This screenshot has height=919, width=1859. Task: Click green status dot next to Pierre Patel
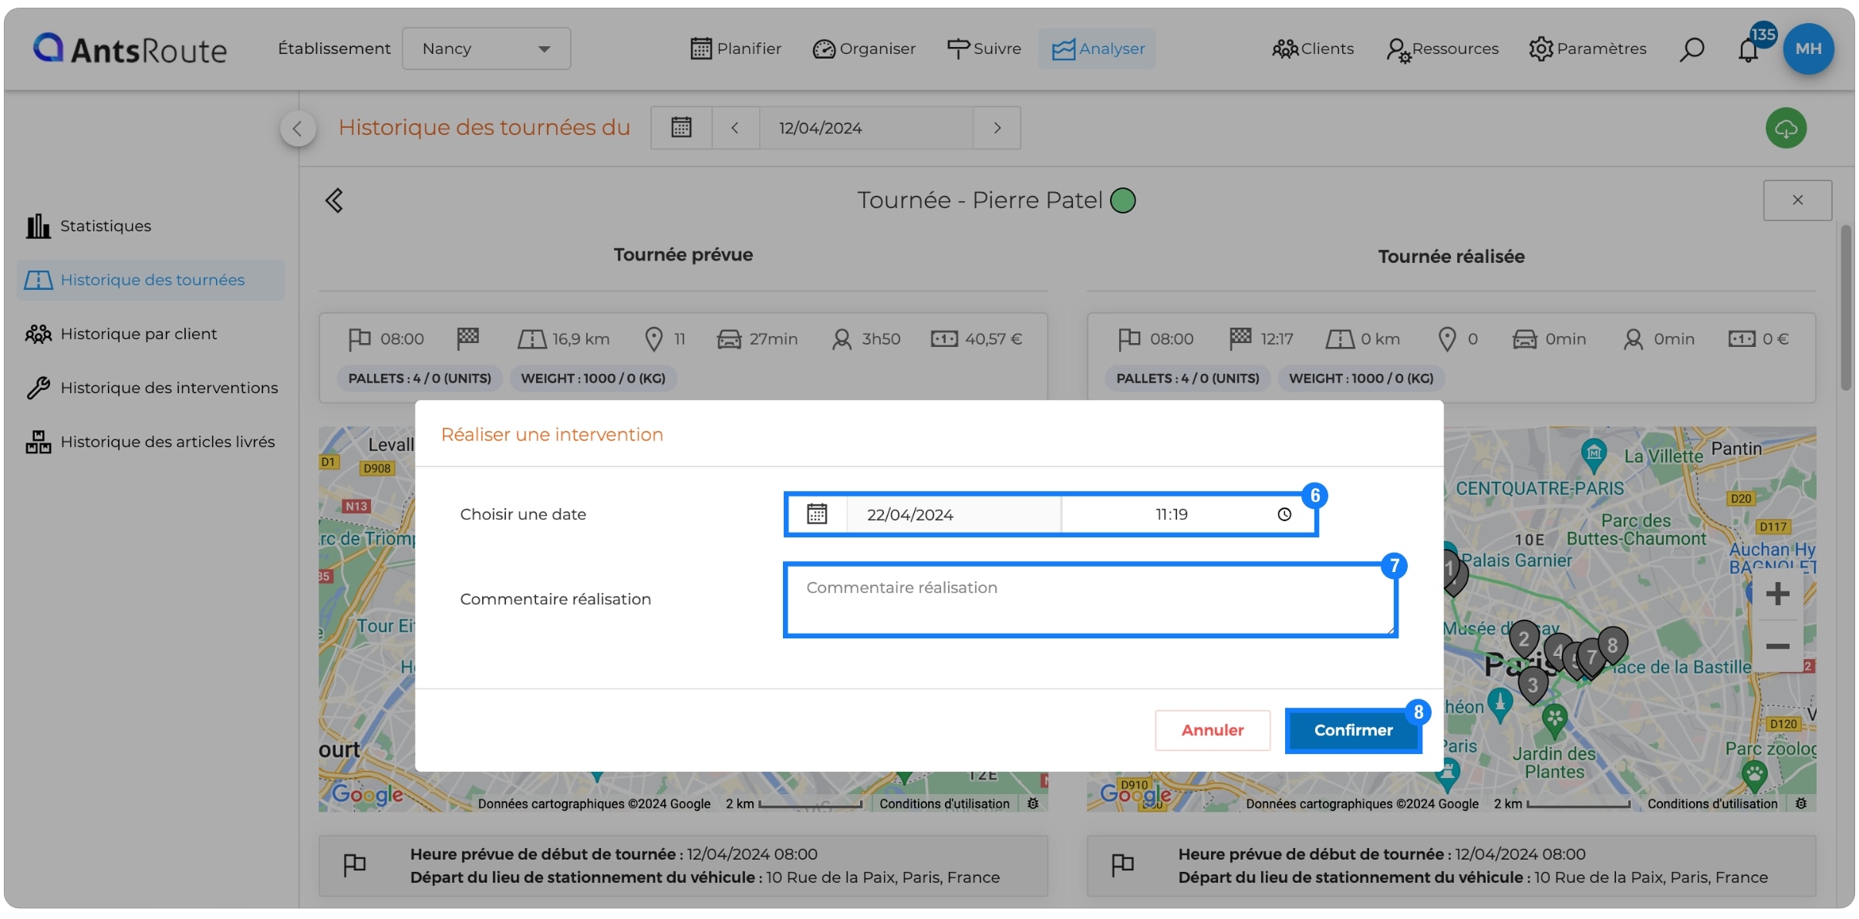pyautogui.click(x=1122, y=200)
